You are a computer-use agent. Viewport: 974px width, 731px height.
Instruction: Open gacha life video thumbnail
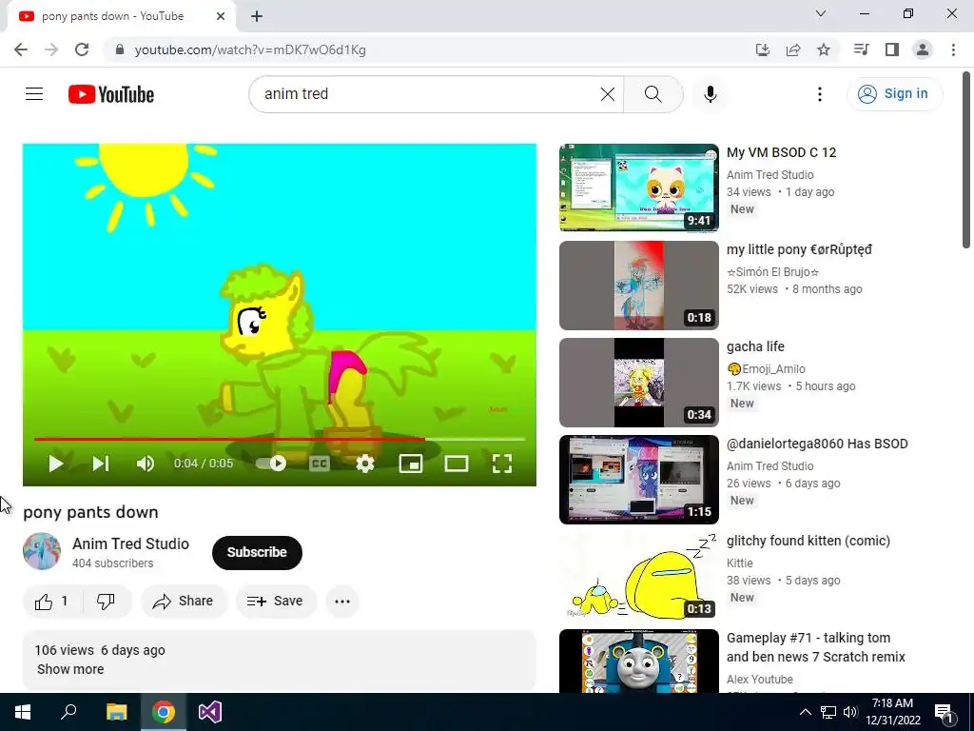(x=638, y=383)
